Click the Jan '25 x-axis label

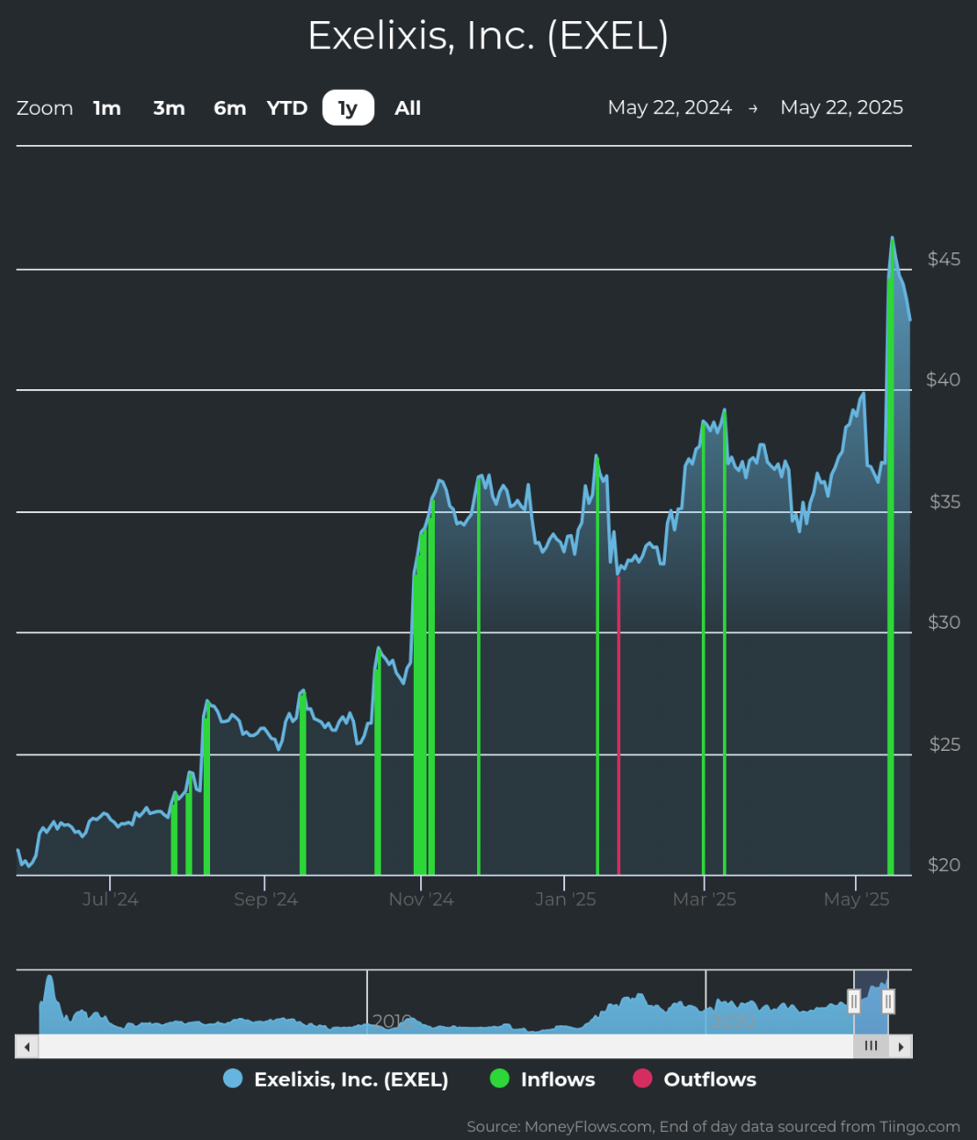[x=566, y=900]
